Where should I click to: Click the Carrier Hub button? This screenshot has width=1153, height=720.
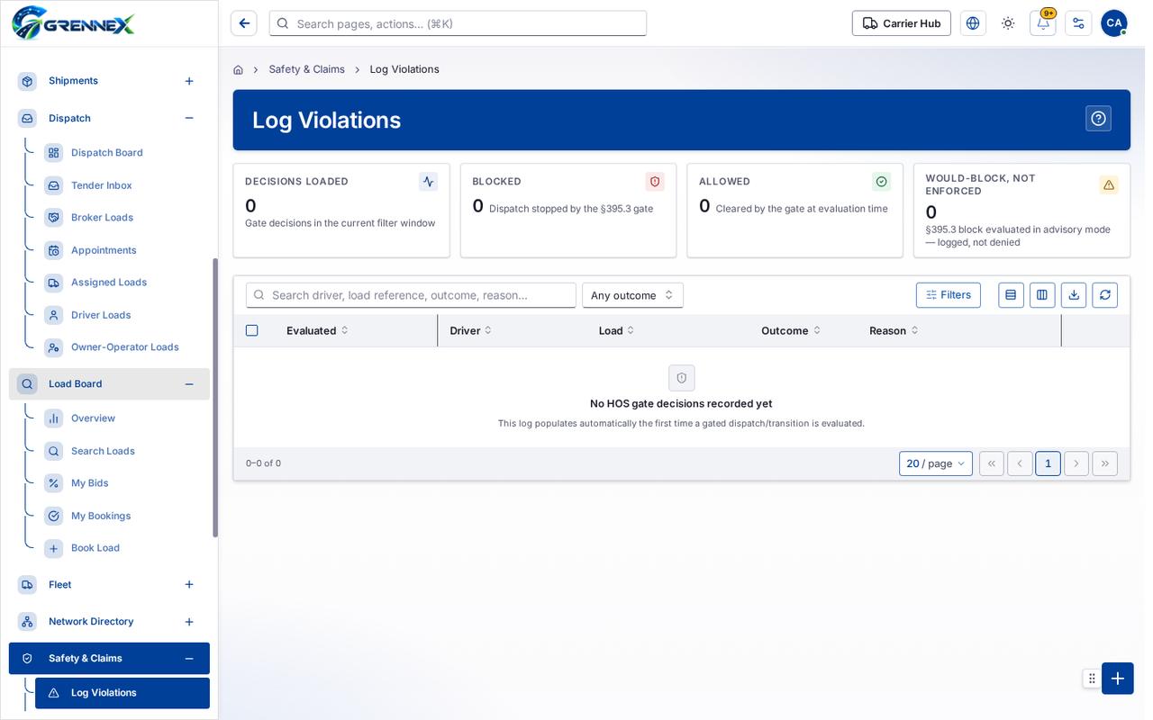pyautogui.click(x=902, y=23)
